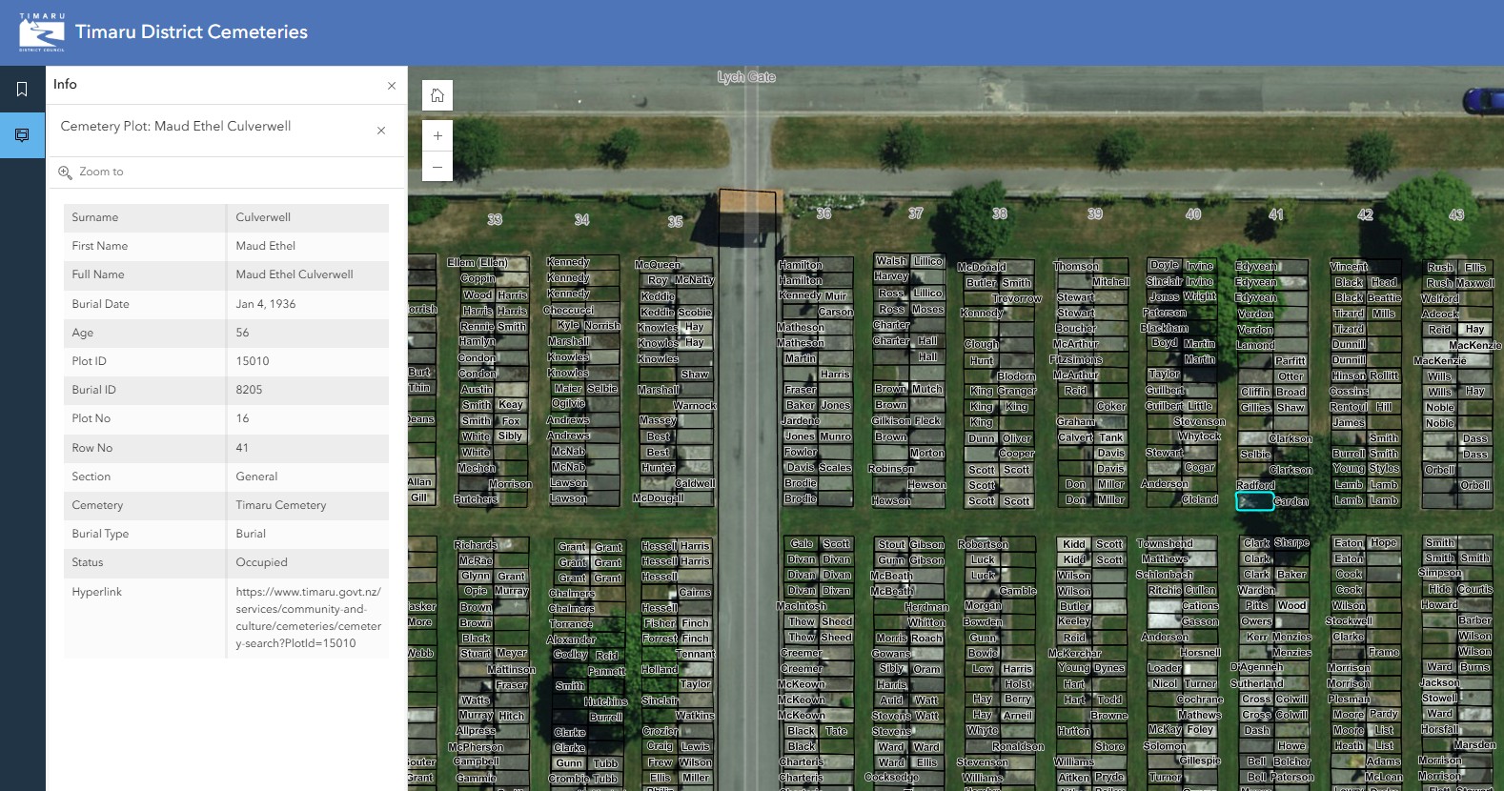The width and height of the screenshot is (1504, 791).
Task: Click the Zoom to magnifier icon
Action: (x=65, y=172)
